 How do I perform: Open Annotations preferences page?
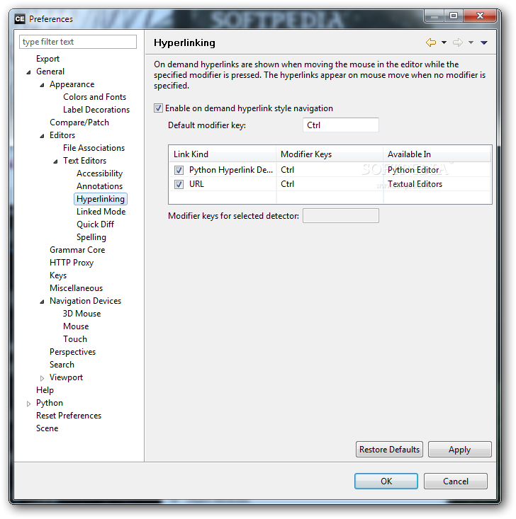(99, 186)
